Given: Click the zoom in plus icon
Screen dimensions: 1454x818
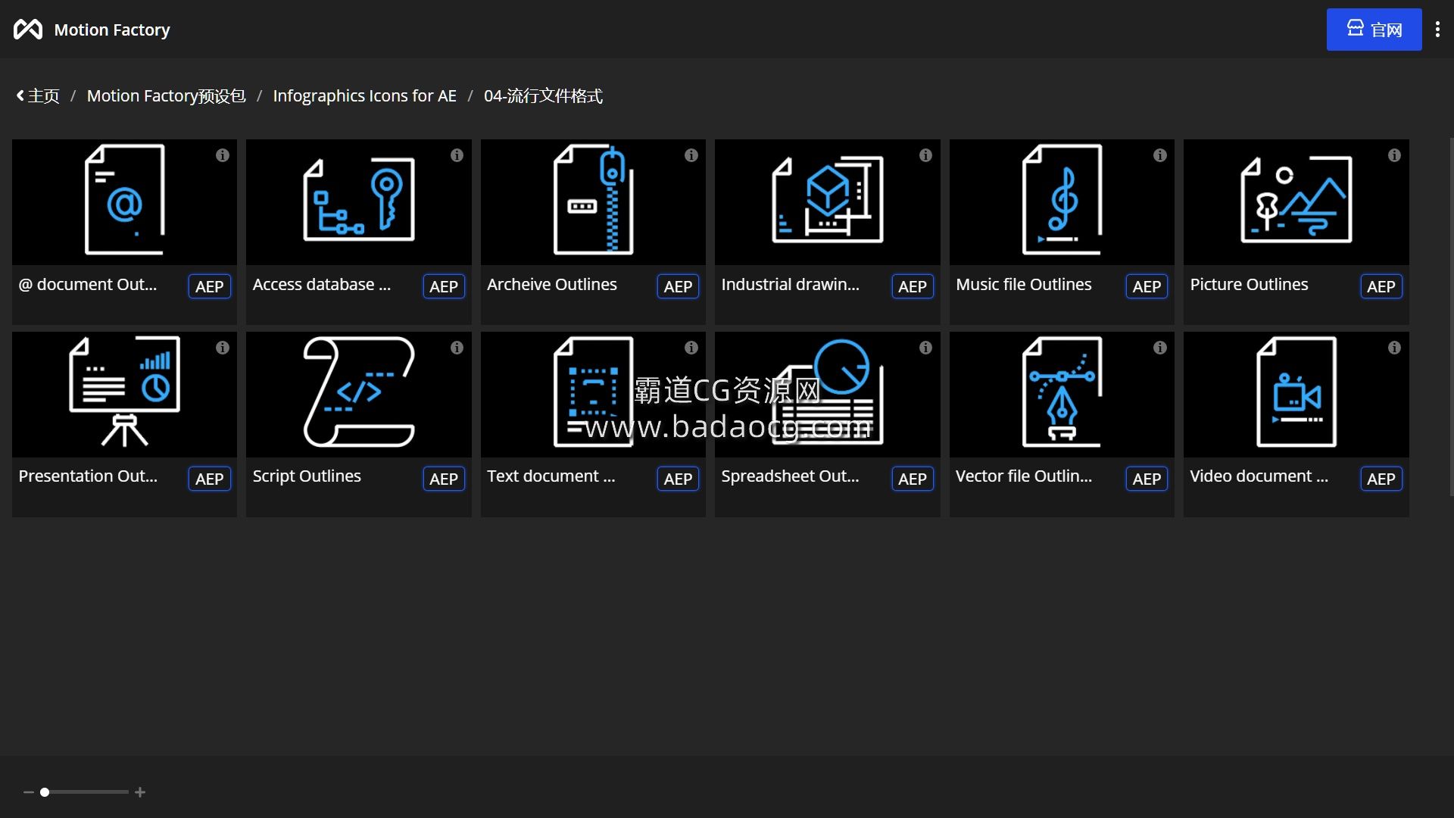Looking at the screenshot, I should click(140, 792).
